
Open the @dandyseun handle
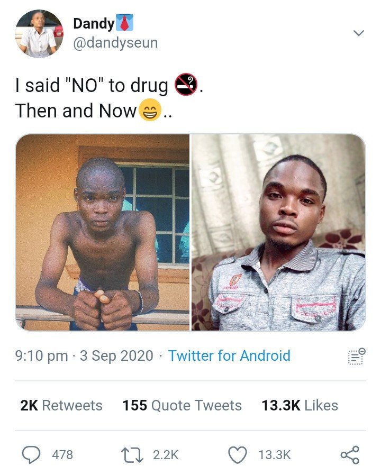click(x=115, y=43)
